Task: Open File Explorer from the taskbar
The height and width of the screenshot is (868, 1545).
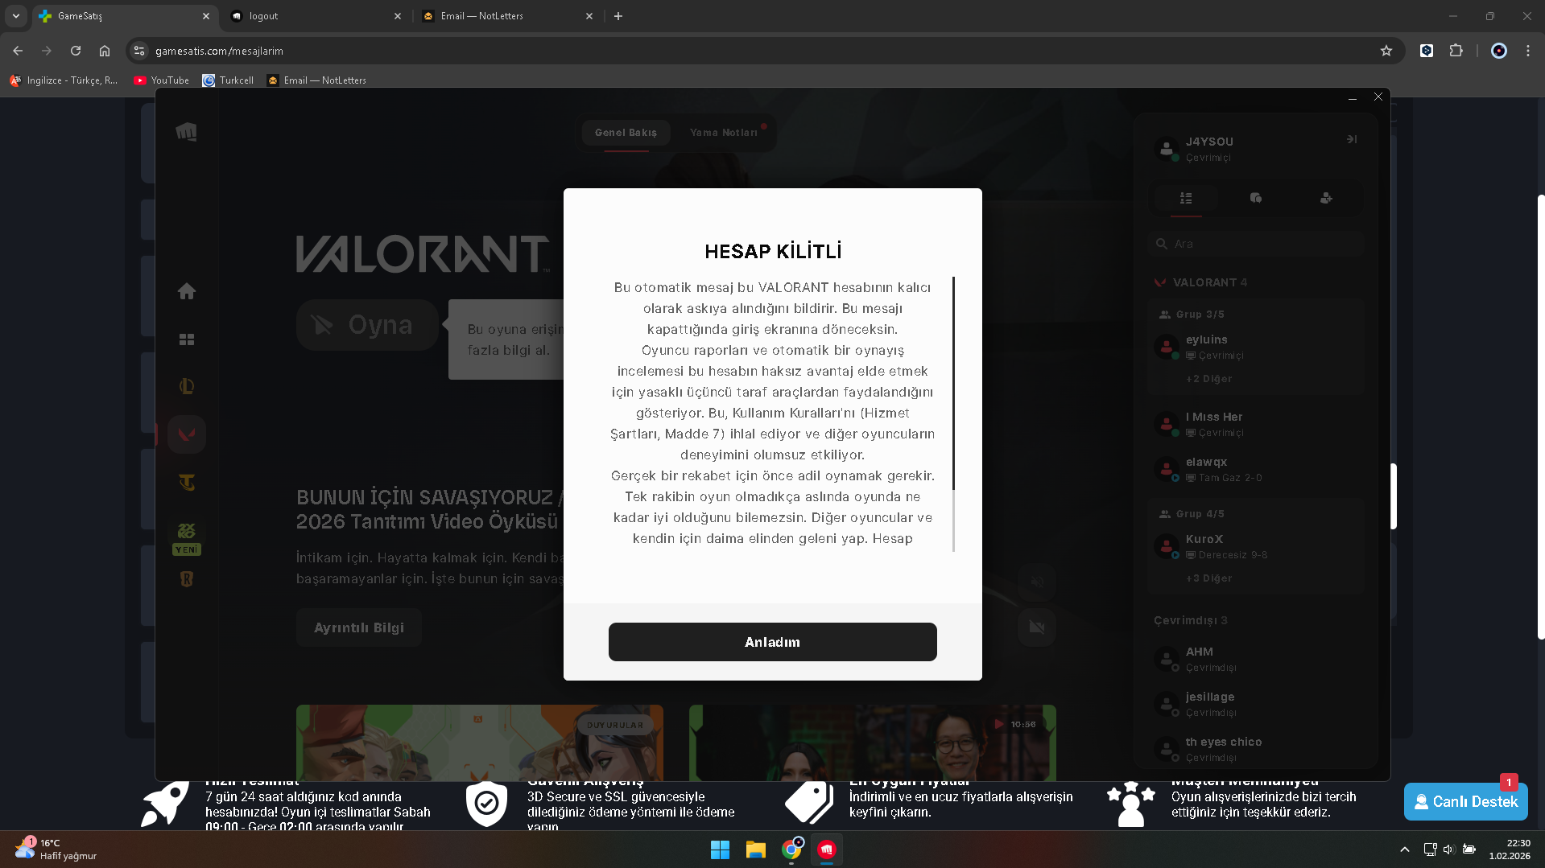Action: [755, 849]
